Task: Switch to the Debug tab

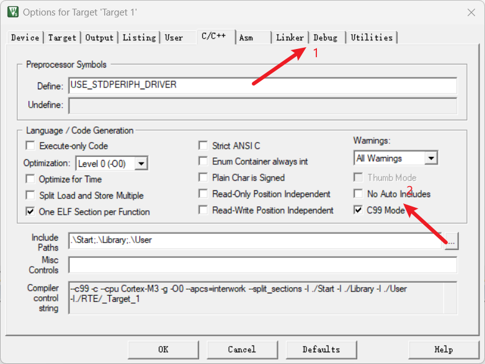Action: pos(326,38)
